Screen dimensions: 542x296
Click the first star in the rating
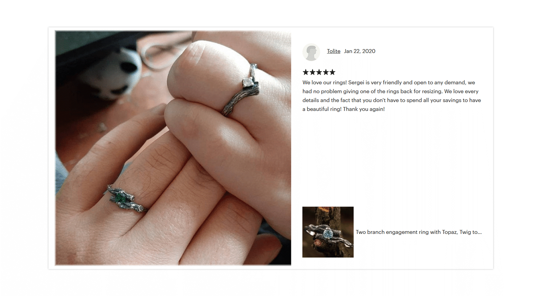click(306, 72)
